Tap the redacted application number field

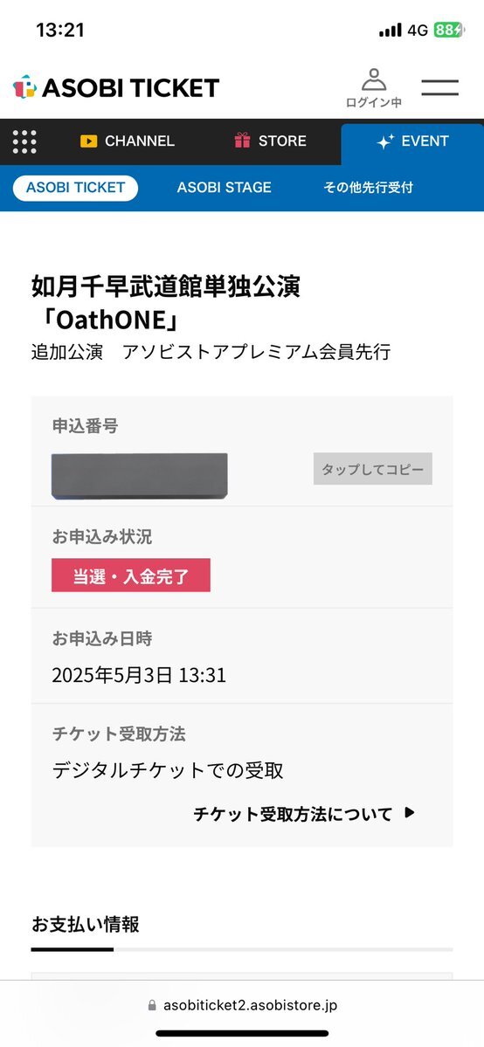[140, 476]
